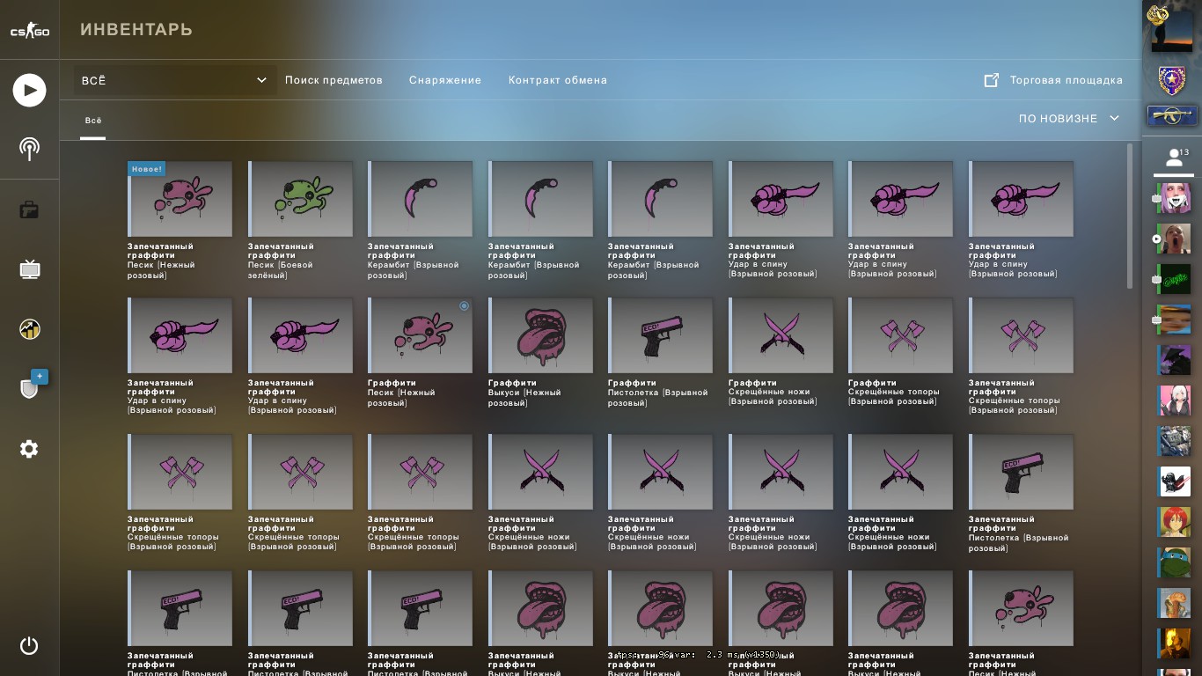
Task: Open the ПО НОВИЗНЕ sort dropdown
Action: (1069, 118)
